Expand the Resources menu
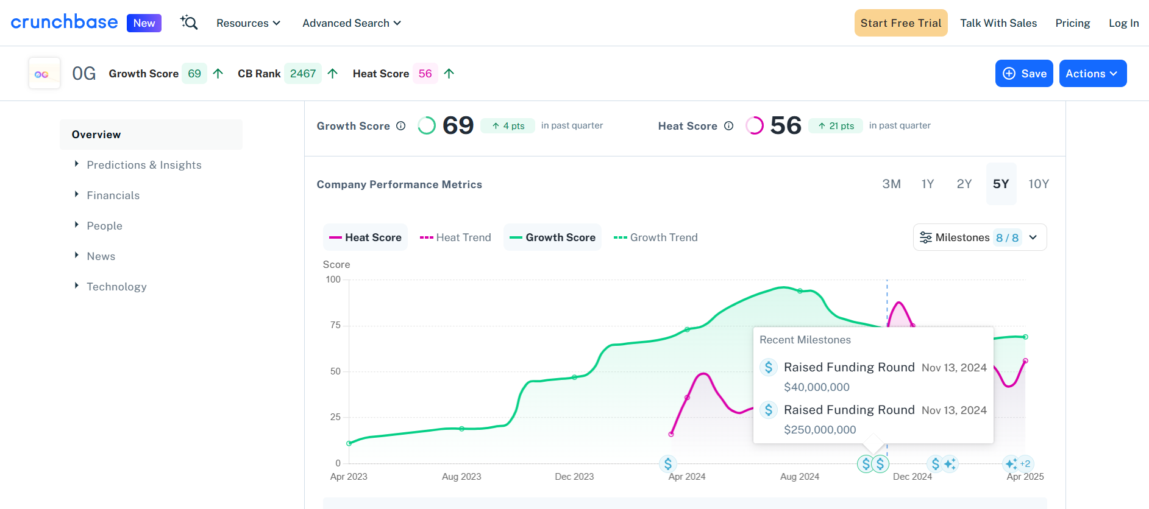This screenshot has height=509, width=1149. (248, 23)
